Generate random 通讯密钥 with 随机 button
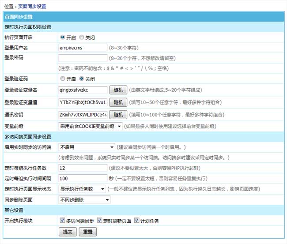This screenshot has height=244, width=287. coord(118,115)
